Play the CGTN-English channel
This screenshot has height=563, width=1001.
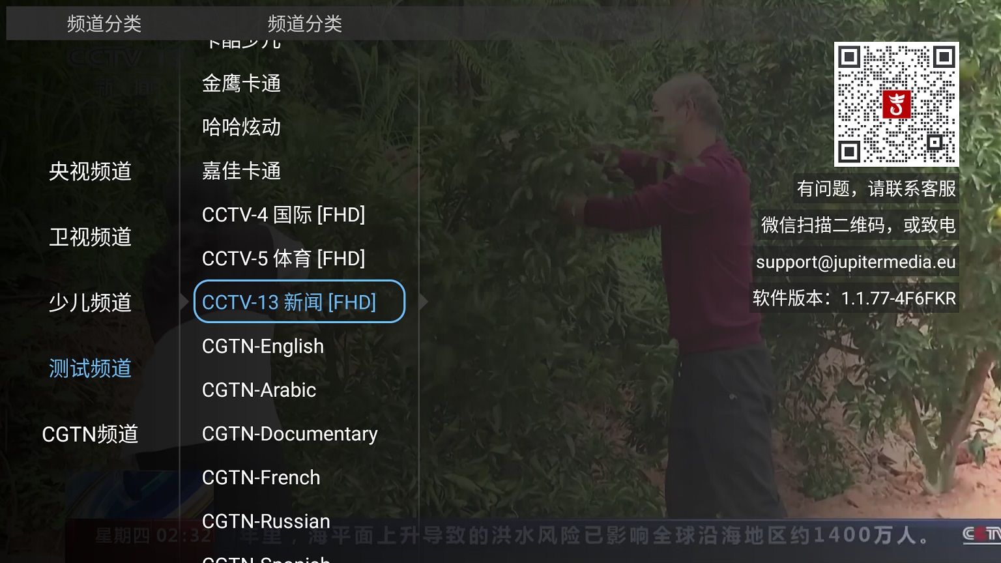(x=263, y=346)
